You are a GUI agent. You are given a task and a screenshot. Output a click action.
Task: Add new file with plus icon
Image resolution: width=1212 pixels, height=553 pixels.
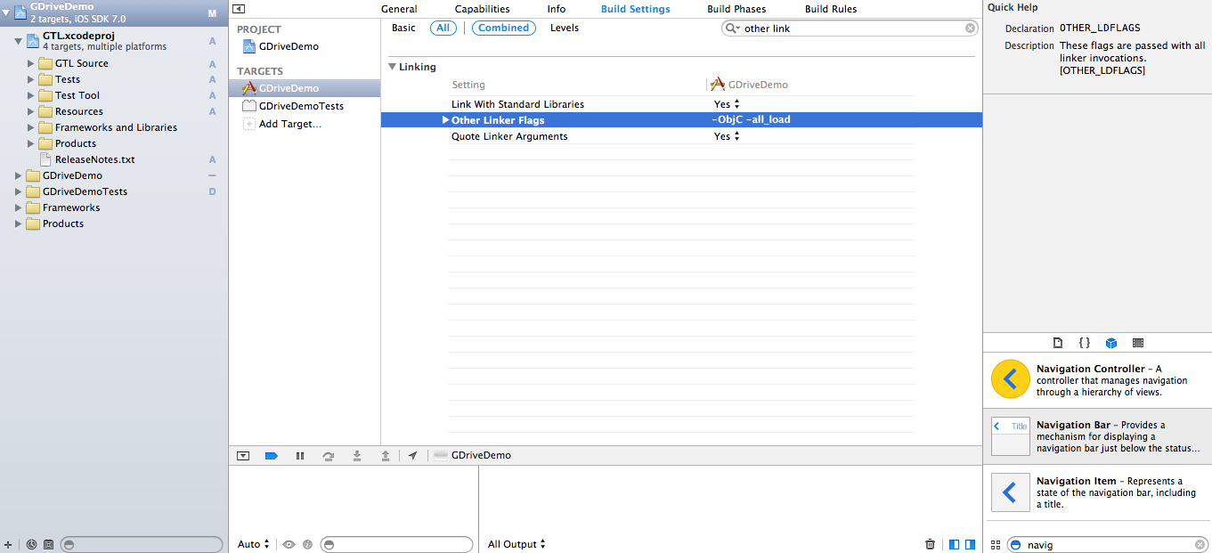click(x=8, y=544)
